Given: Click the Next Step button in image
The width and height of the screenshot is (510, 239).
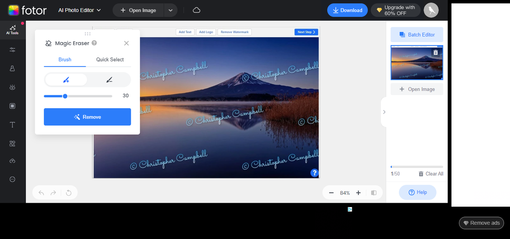Looking at the screenshot, I should [306, 32].
